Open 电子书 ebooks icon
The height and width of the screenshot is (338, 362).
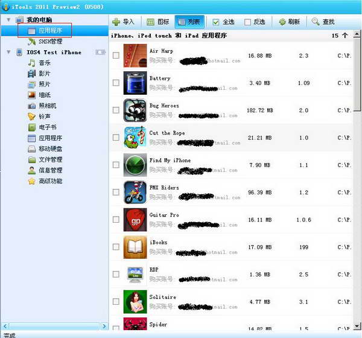[x=31, y=127]
